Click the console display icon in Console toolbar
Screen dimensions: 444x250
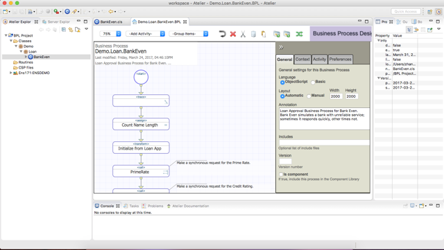pyautogui.click(x=412, y=206)
